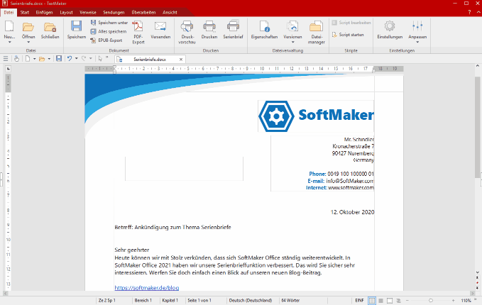Click the Versenden envelope icon

coord(160,26)
